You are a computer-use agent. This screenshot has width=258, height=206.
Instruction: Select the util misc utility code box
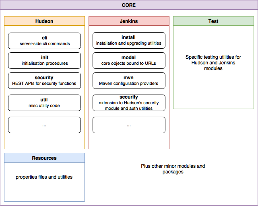44,103
